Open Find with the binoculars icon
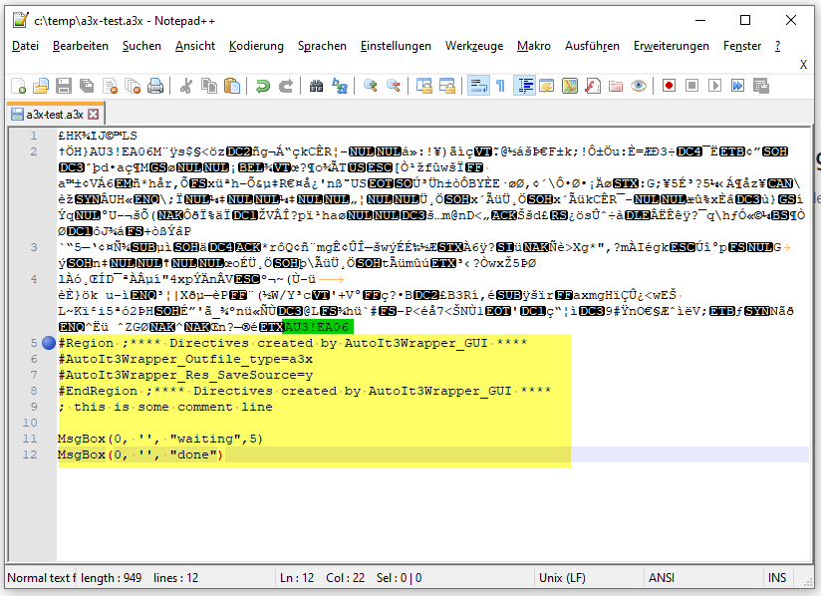 pyautogui.click(x=316, y=86)
